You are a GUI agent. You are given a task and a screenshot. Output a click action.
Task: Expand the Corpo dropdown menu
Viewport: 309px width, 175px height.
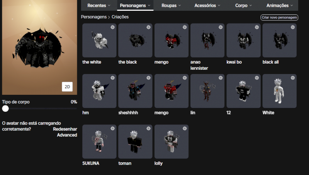click(243, 5)
